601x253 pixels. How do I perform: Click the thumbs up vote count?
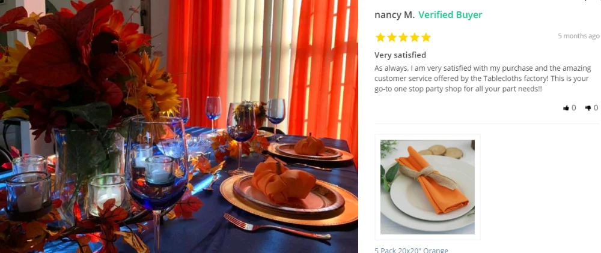tap(574, 108)
